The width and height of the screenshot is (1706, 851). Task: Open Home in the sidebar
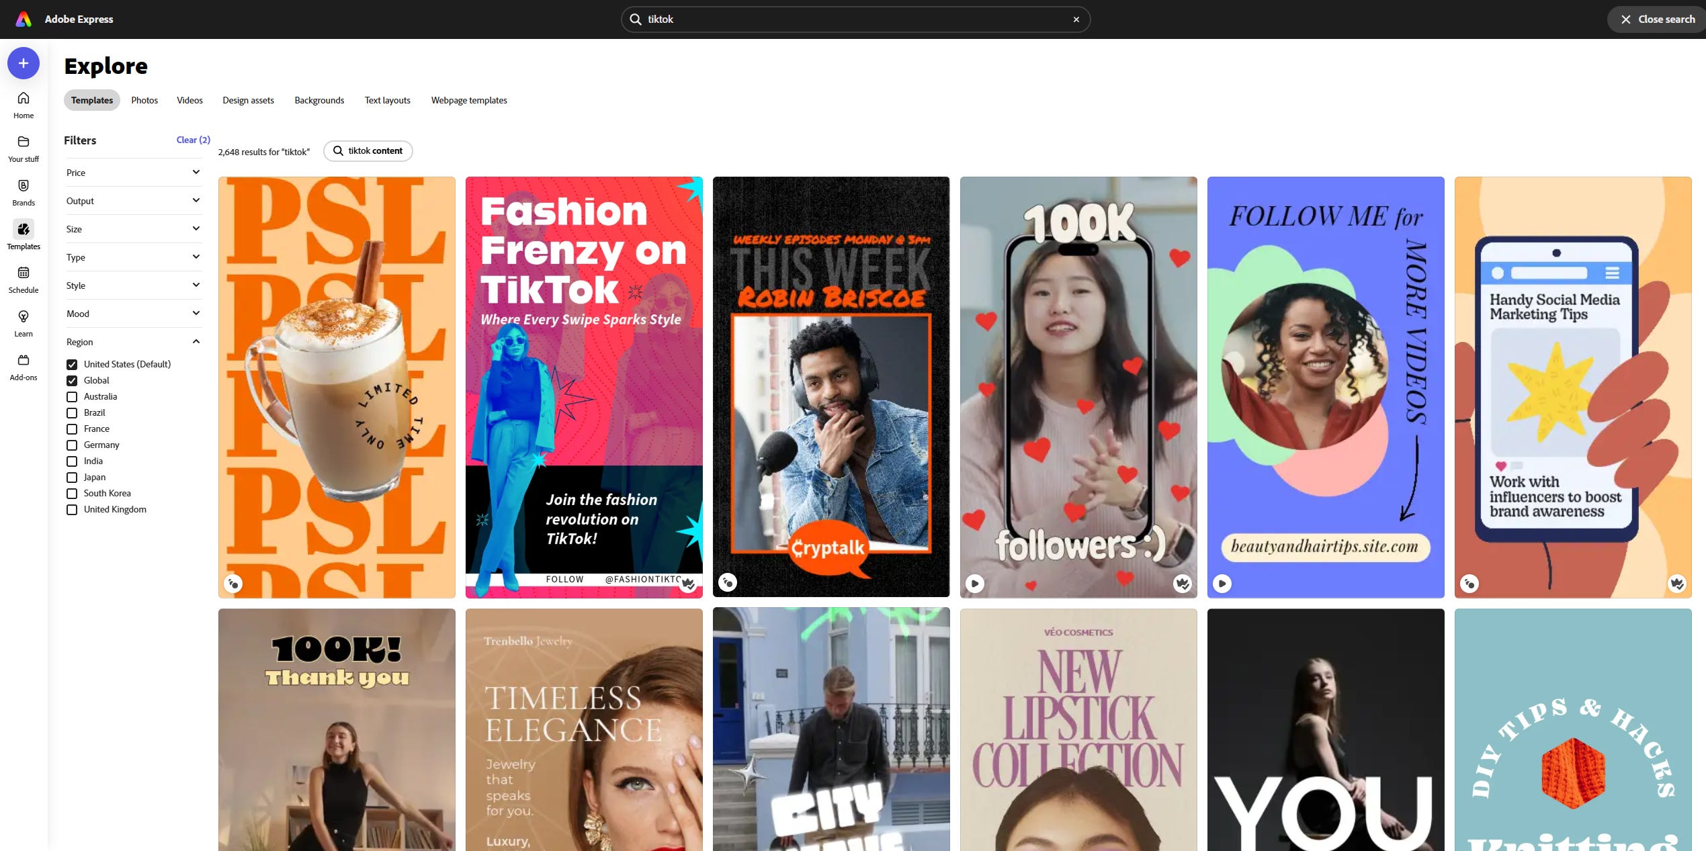24,105
